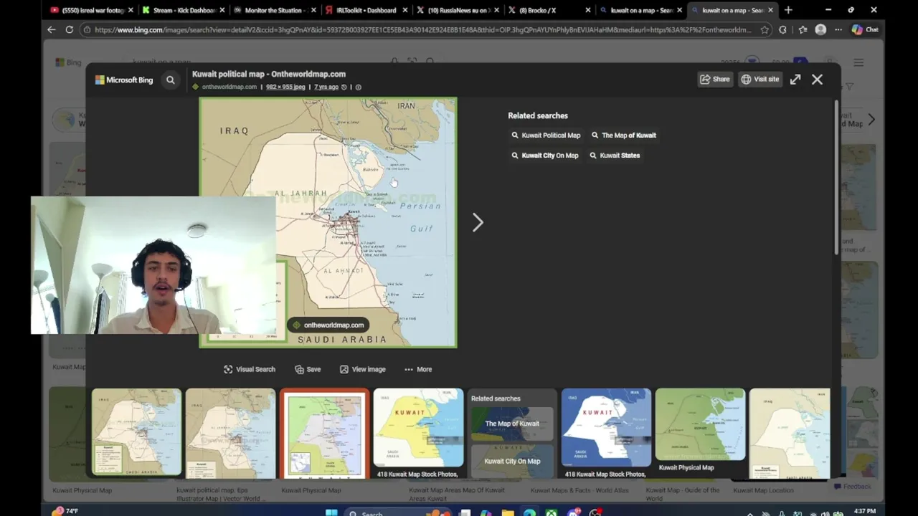918x516 pixels.
Task: Click the Microsoft Bing logo in viewer
Action: pos(124,80)
